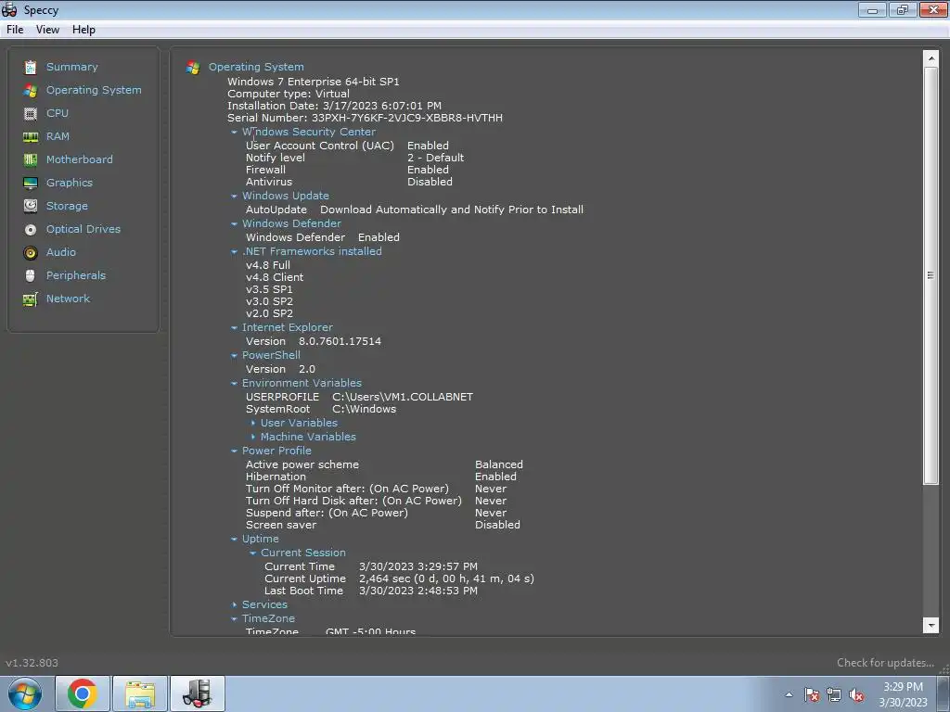Viewport: 950px width, 712px height.
Task: Click the Speccy app icon in title bar
Action: coord(9,9)
